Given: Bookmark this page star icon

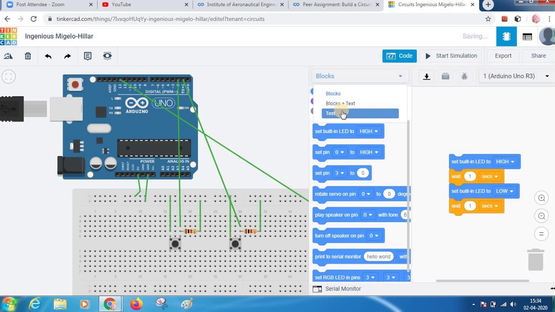Looking at the screenshot, I should (x=488, y=19).
